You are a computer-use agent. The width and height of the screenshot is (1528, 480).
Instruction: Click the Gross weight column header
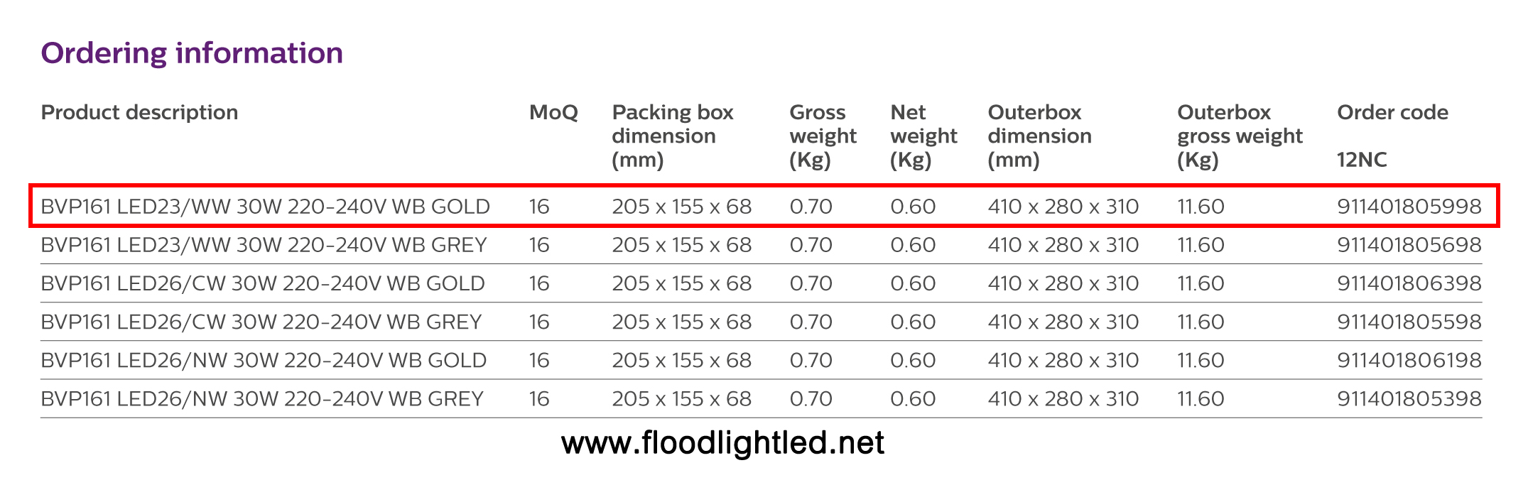[823, 136]
